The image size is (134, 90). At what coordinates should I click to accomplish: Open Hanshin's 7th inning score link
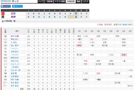[x=60, y=17]
